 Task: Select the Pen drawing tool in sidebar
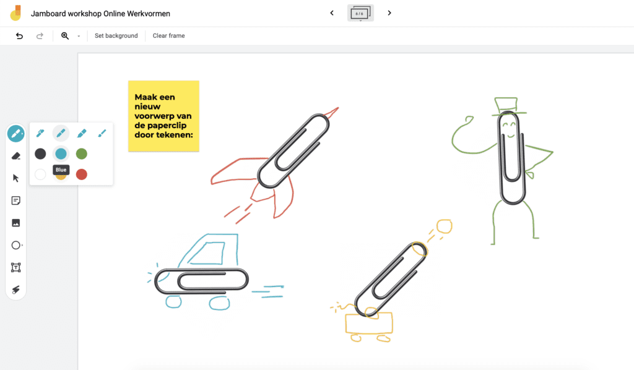[15, 133]
